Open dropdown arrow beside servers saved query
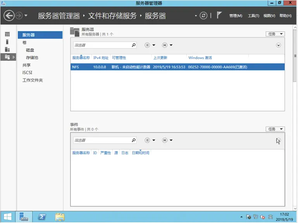The image size is (298, 223). coord(171,45)
